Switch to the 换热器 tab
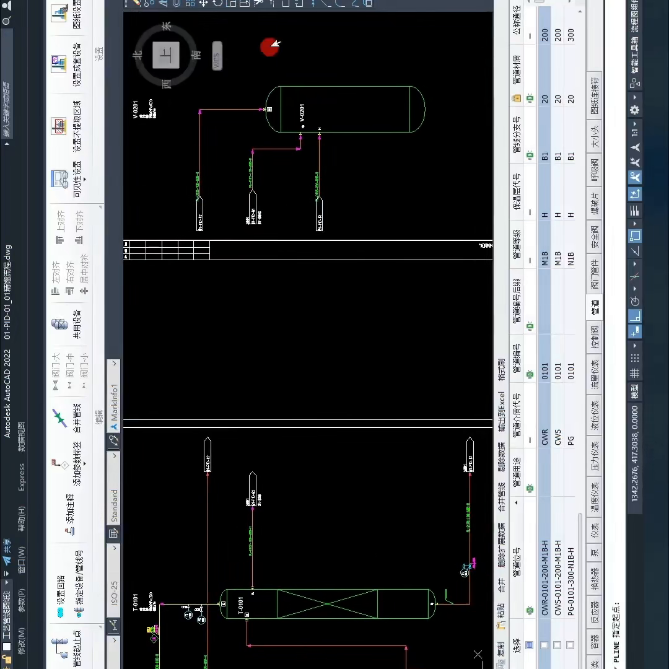Viewport: 669px width, 669px height. [x=595, y=579]
